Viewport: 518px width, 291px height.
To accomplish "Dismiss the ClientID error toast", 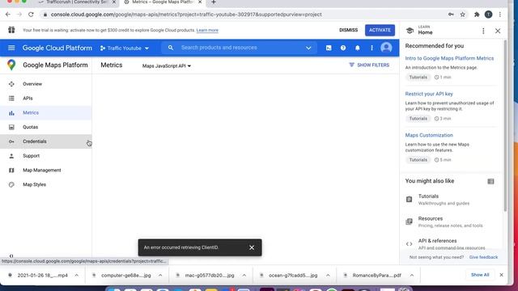I will pos(252,247).
